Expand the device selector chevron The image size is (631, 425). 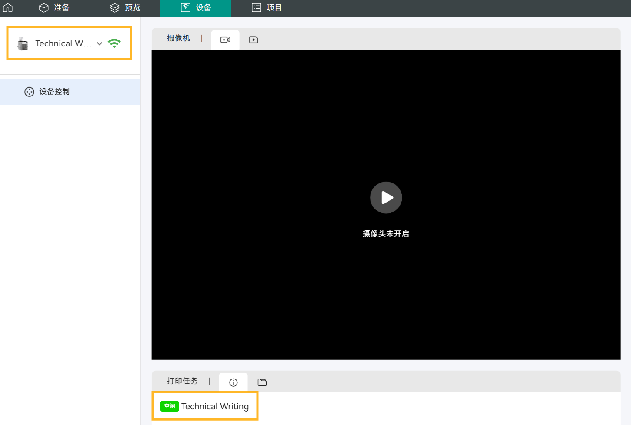click(100, 44)
